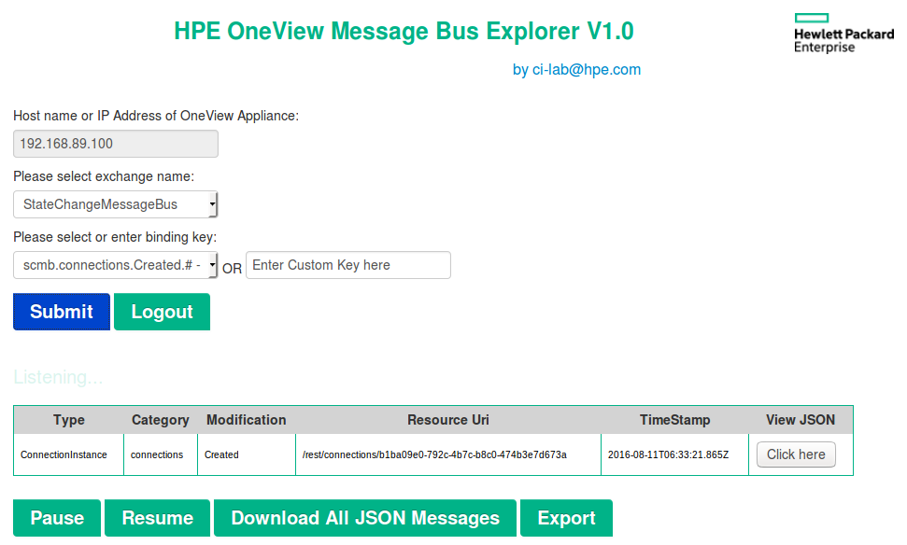This screenshot has height=545, width=907.
Task: Select the View JSON column header
Action: tap(801, 420)
